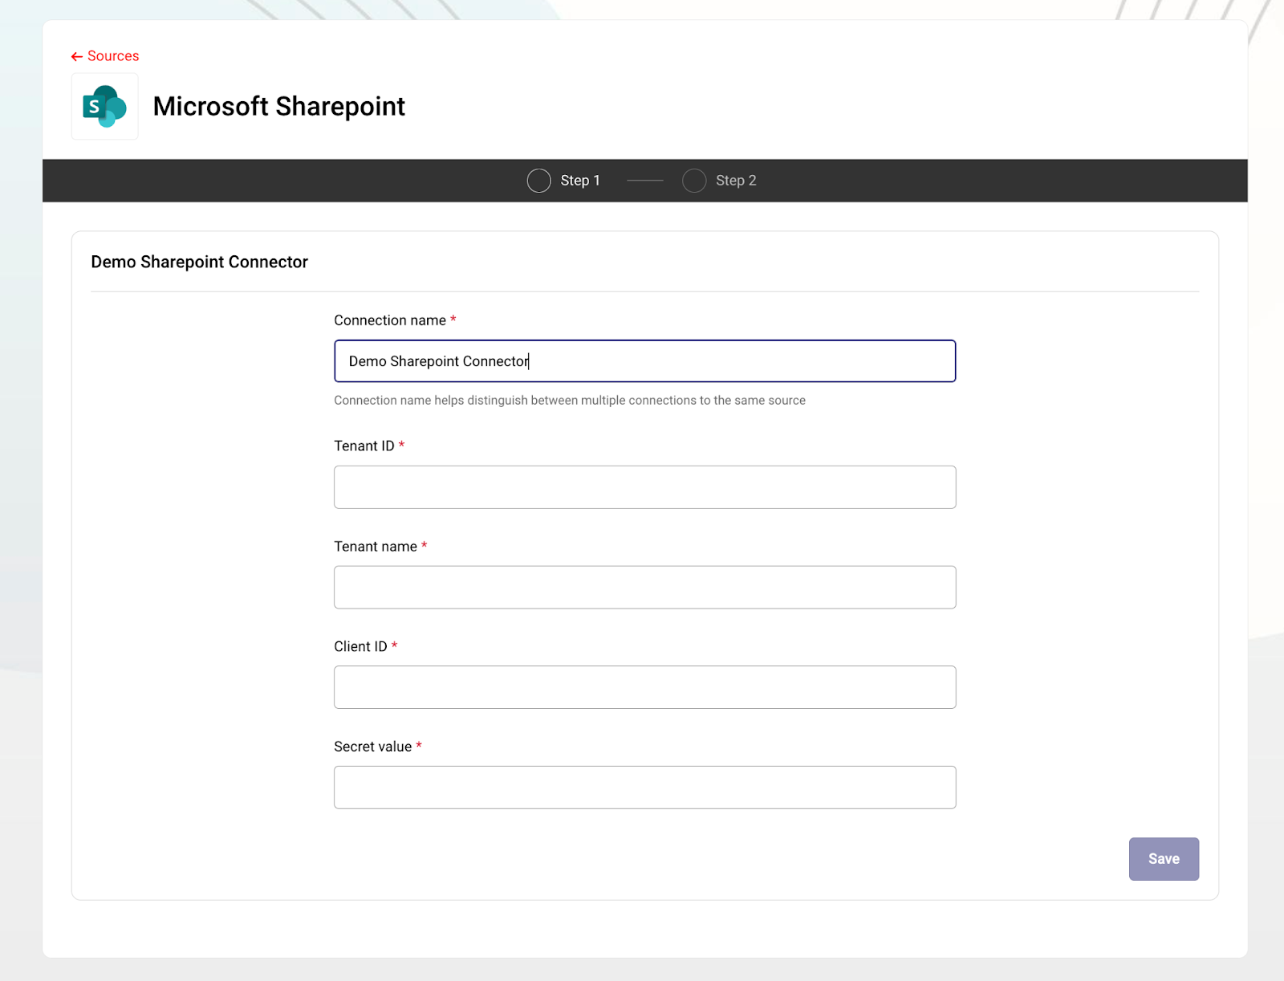Focus the Tenant ID input field
1284x981 pixels.
pyautogui.click(x=644, y=487)
